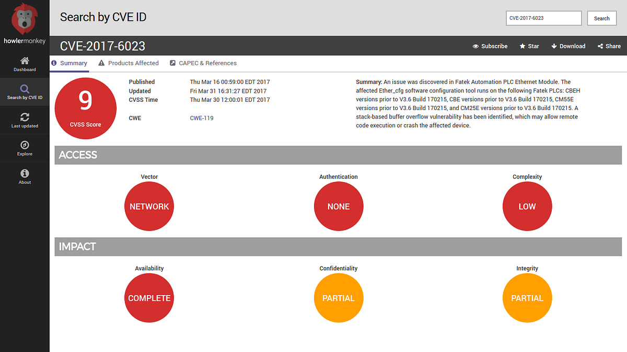Click the Summary tab info icon
The image size is (627, 352).
pyautogui.click(x=54, y=63)
